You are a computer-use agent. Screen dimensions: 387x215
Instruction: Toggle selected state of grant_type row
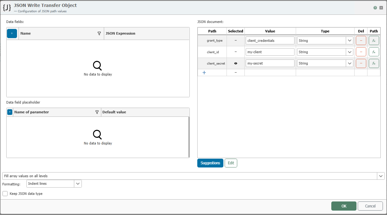click(x=236, y=41)
